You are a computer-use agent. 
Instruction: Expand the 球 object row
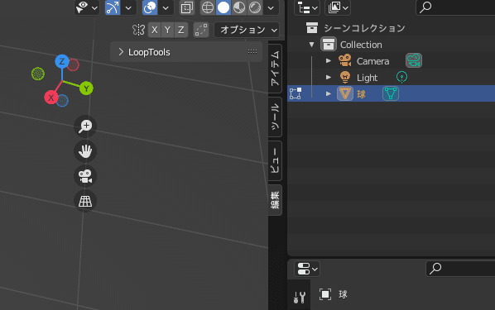coord(329,93)
